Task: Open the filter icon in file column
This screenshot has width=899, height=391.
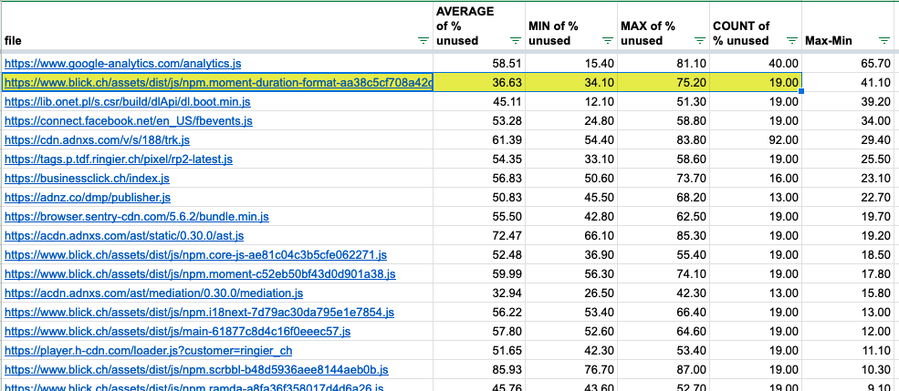Action: tap(423, 41)
